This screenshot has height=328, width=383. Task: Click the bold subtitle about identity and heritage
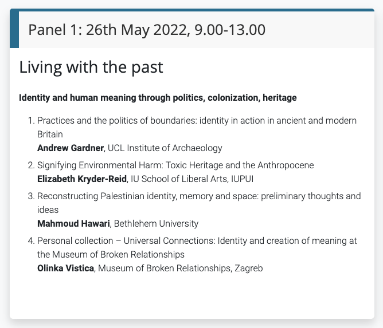point(158,98)
